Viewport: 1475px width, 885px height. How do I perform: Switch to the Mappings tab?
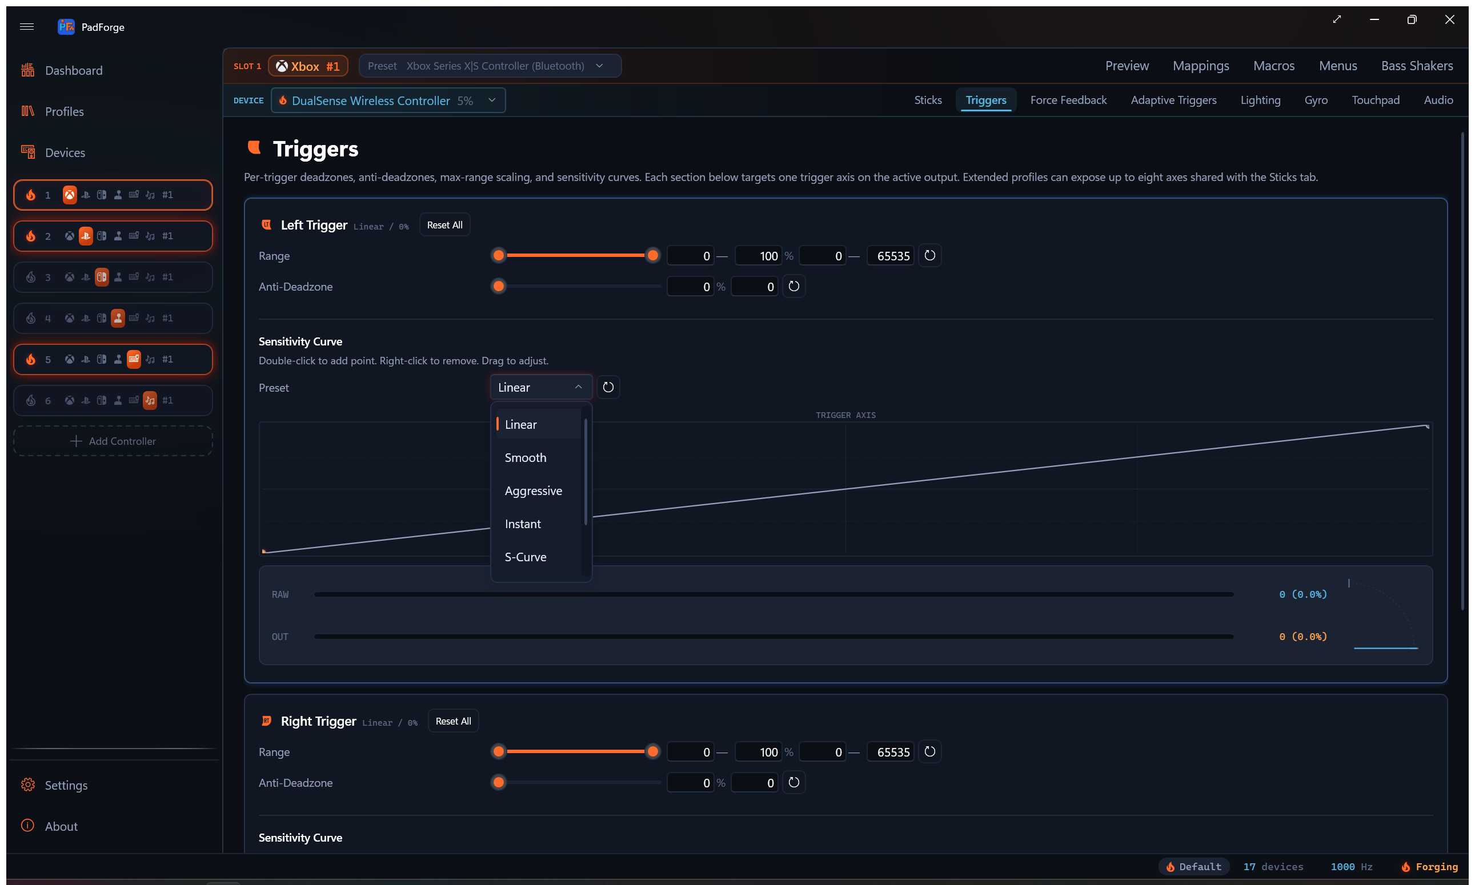click(1201, 66)
